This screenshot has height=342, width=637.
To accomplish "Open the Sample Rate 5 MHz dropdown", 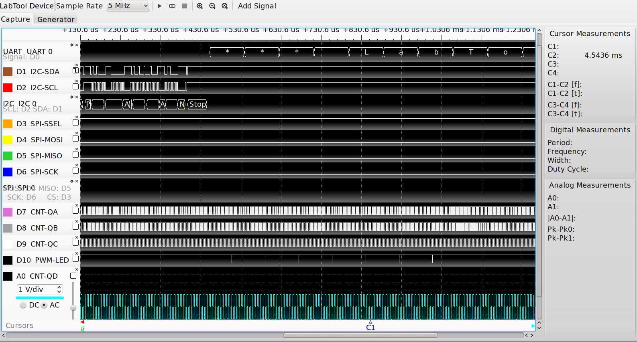I will click(128, 6).
